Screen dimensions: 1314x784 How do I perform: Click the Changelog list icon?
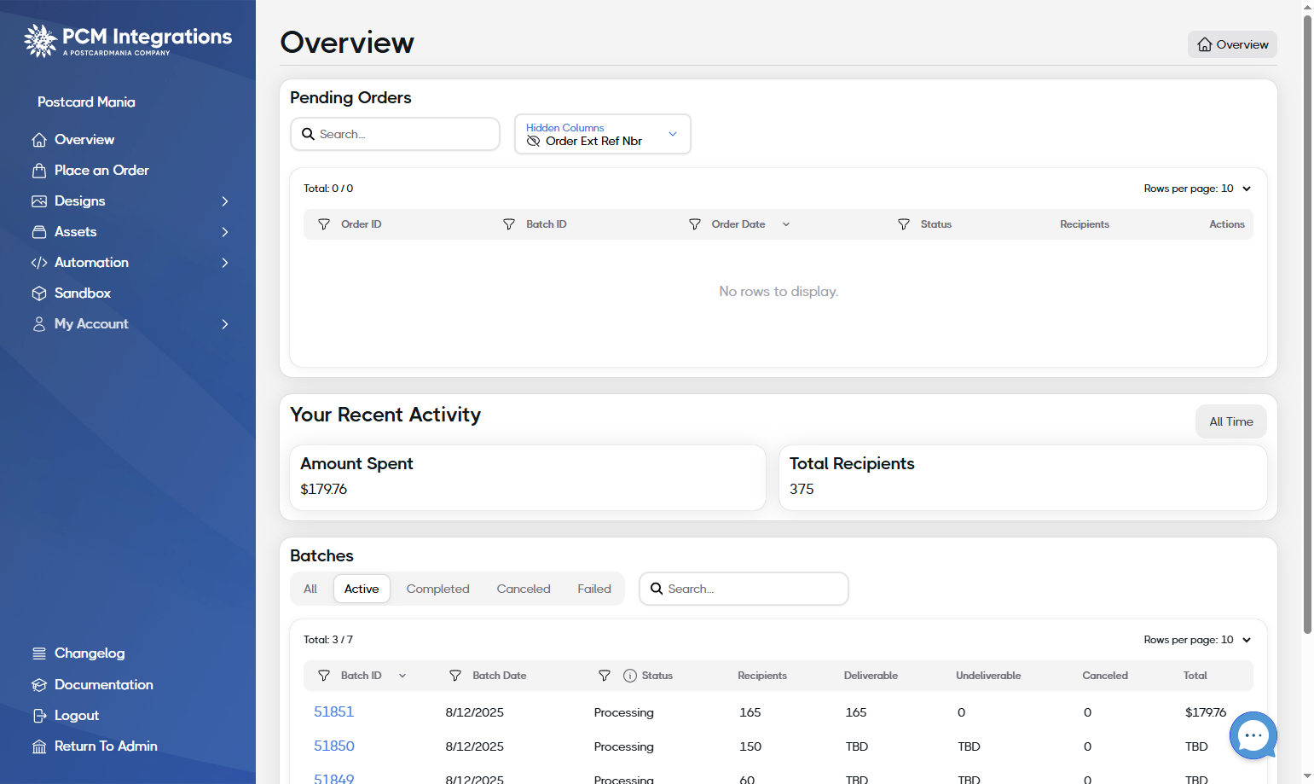pyautogui.click(x=39, y=653)
